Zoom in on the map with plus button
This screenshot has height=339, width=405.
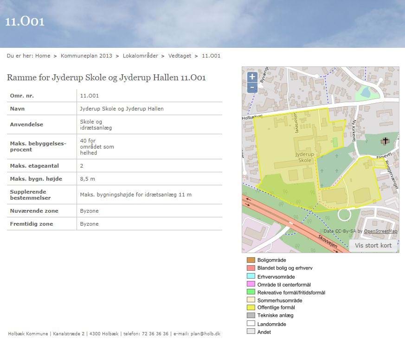click(252, 77)
